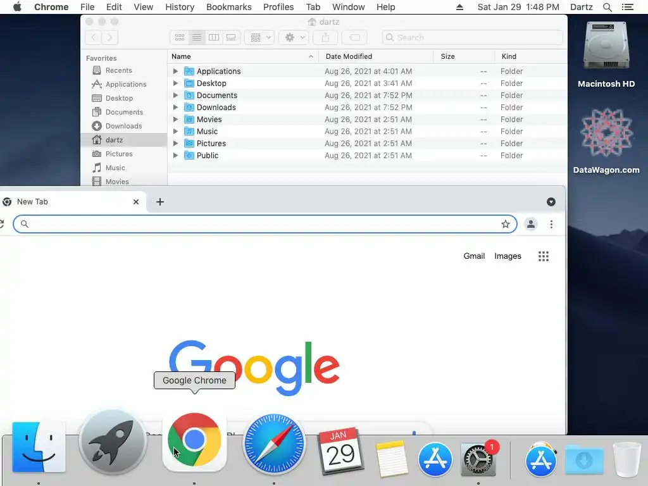Expand Downloads folder disclosure triangle
Viewport: 648px width, 486px height.
pos(175,107)
